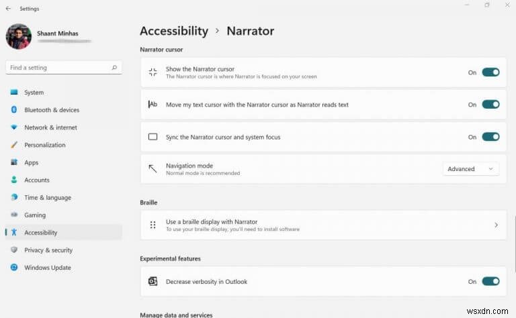
Task: Click the System icon in sidebar
Action: [14, 93]
